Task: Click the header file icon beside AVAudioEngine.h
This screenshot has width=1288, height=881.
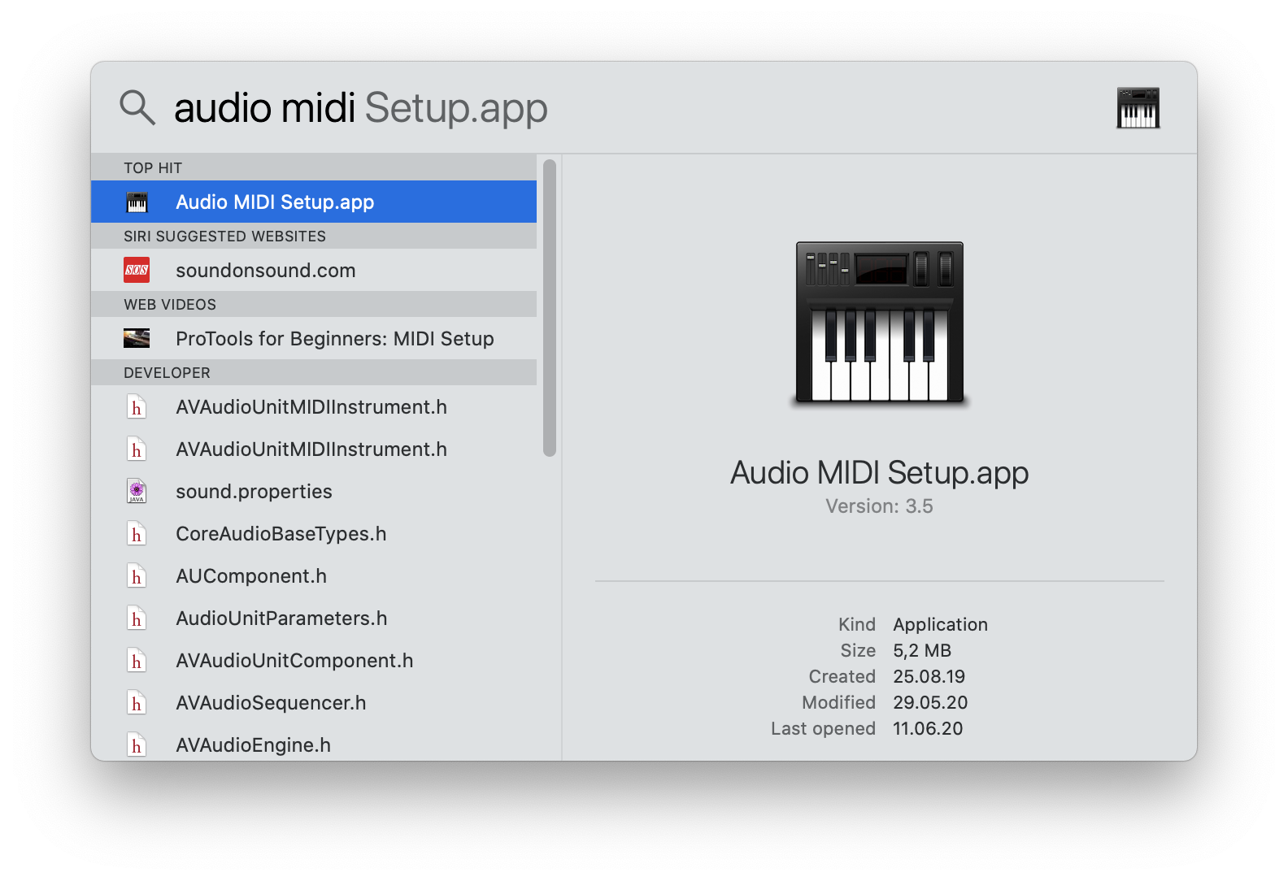Action: click(137, 744)
